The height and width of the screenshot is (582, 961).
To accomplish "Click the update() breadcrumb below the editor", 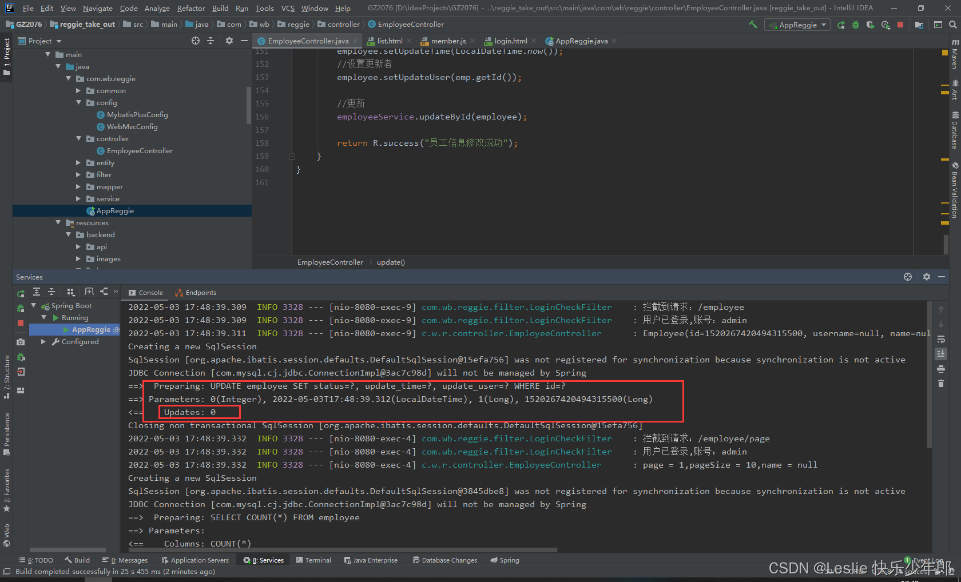I will tap(391, 262).
